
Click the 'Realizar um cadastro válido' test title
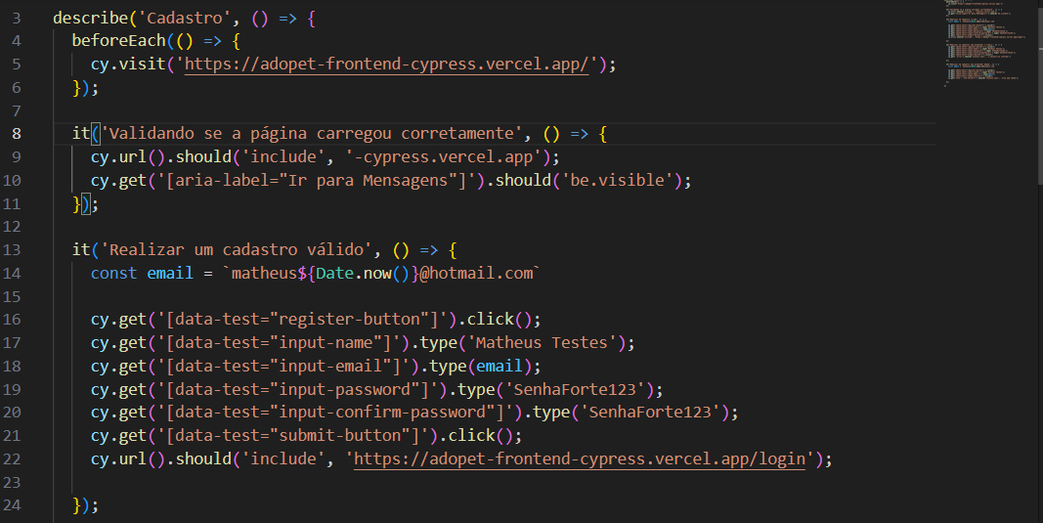point(237,250)
